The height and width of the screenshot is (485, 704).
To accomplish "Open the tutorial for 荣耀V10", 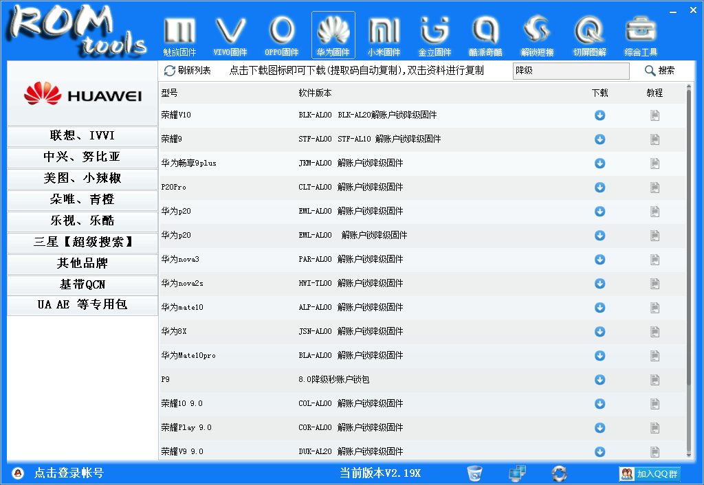I will [655, 115].
